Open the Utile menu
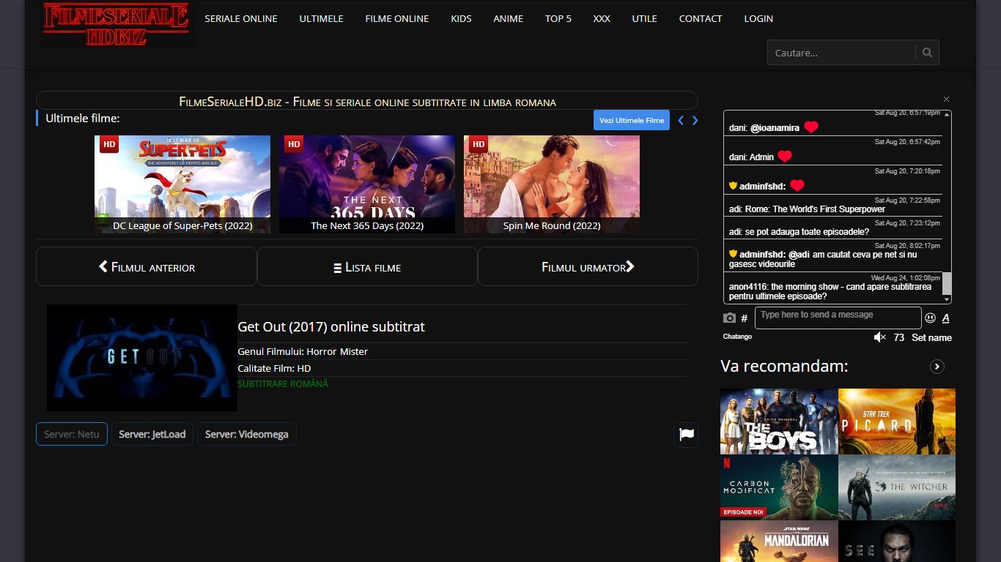This screenshot has height=562, width=1001. [x=645, y=18]
